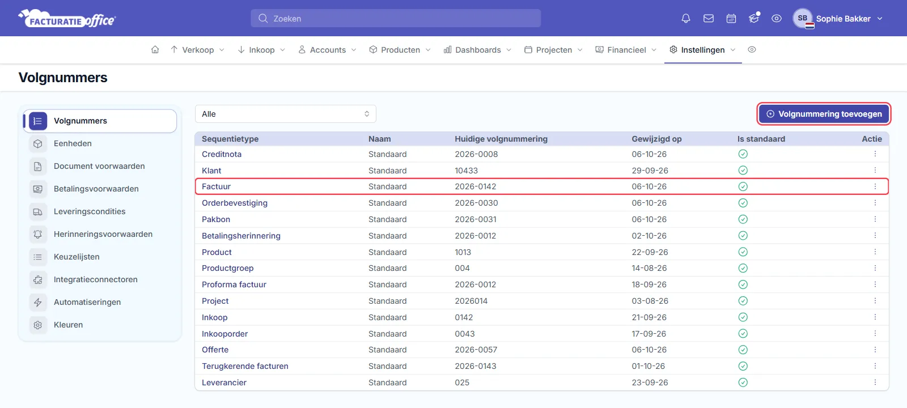Open the Orderbevestiging sequence link

click(235, 203)
